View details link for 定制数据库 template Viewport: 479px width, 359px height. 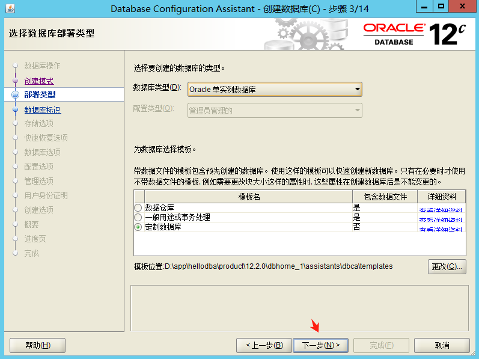pos(441,229)
